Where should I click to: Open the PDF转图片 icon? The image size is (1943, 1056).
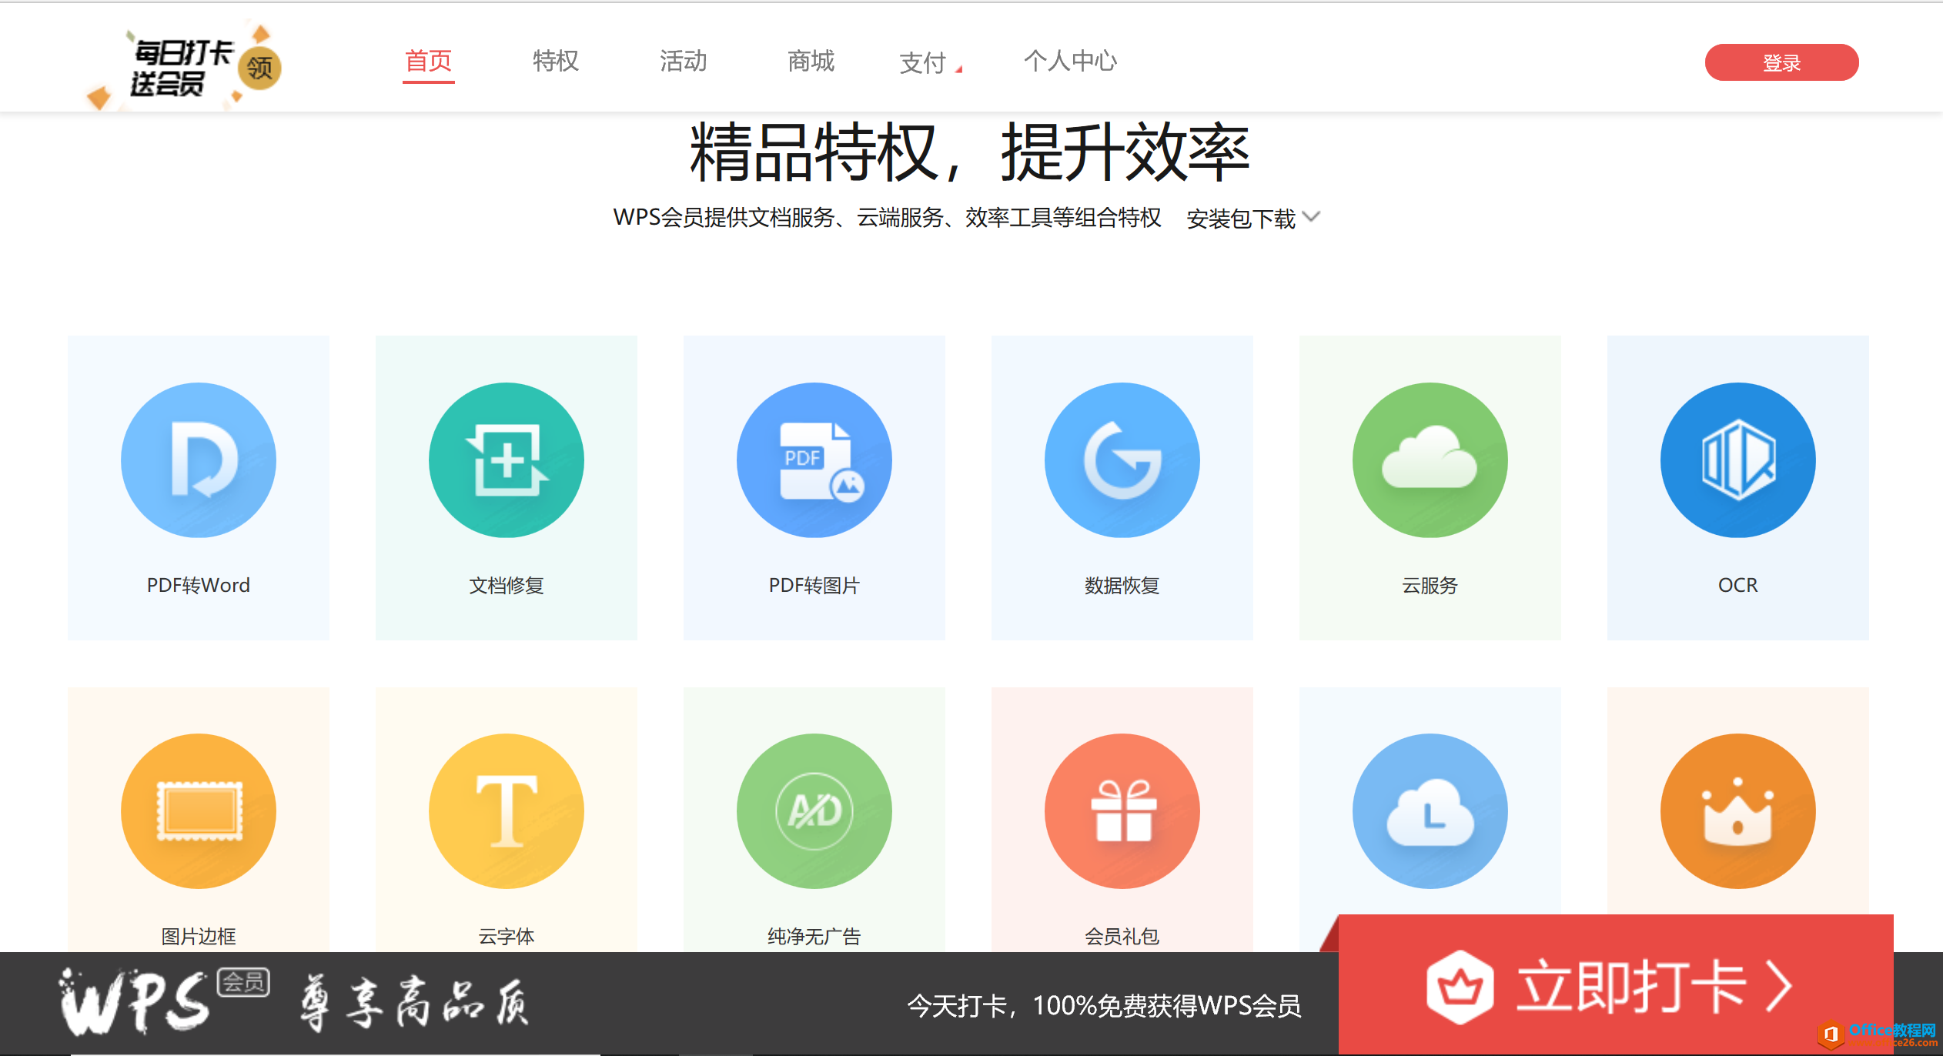(814, 460)
